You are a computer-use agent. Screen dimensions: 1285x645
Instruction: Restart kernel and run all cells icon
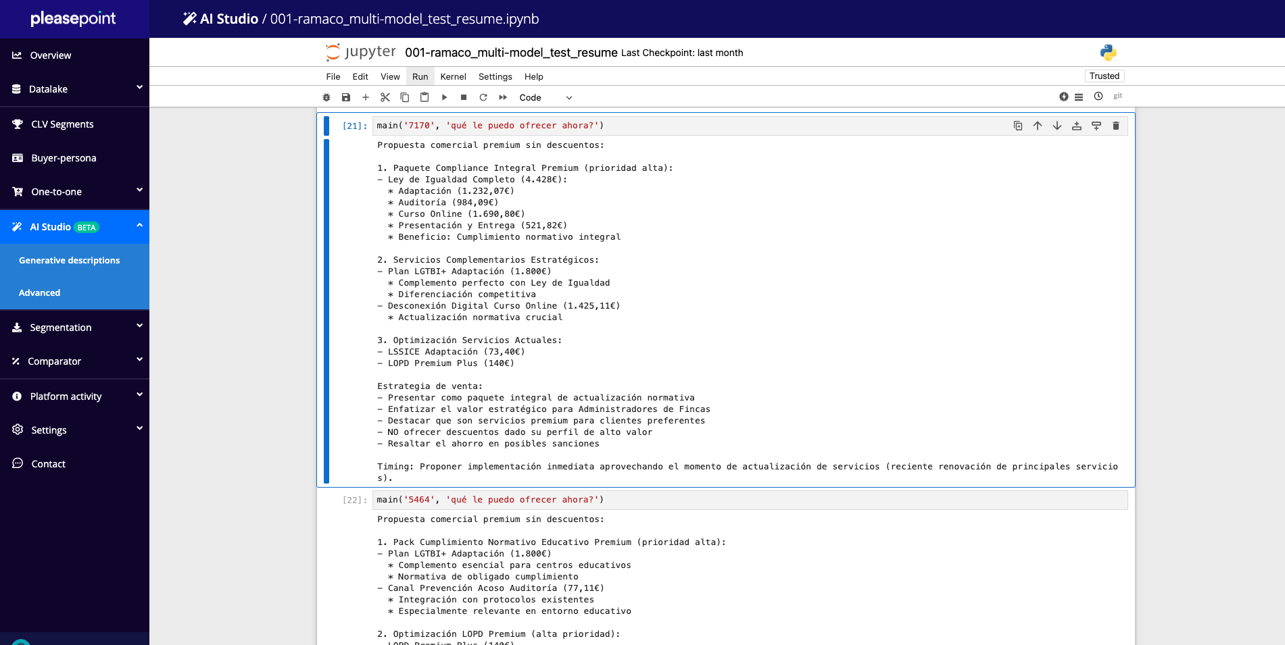(503, 97)
